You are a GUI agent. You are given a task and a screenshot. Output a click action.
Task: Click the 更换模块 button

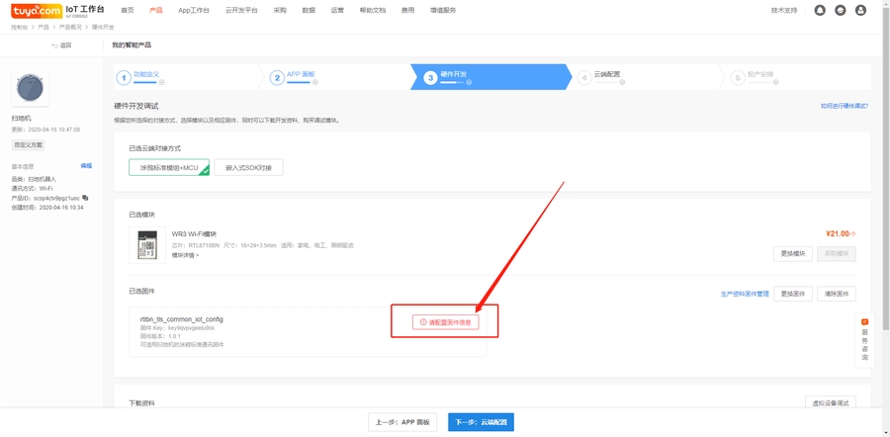[x=792, y=254]
